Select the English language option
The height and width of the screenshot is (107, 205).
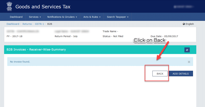click(x=190, y=24)
